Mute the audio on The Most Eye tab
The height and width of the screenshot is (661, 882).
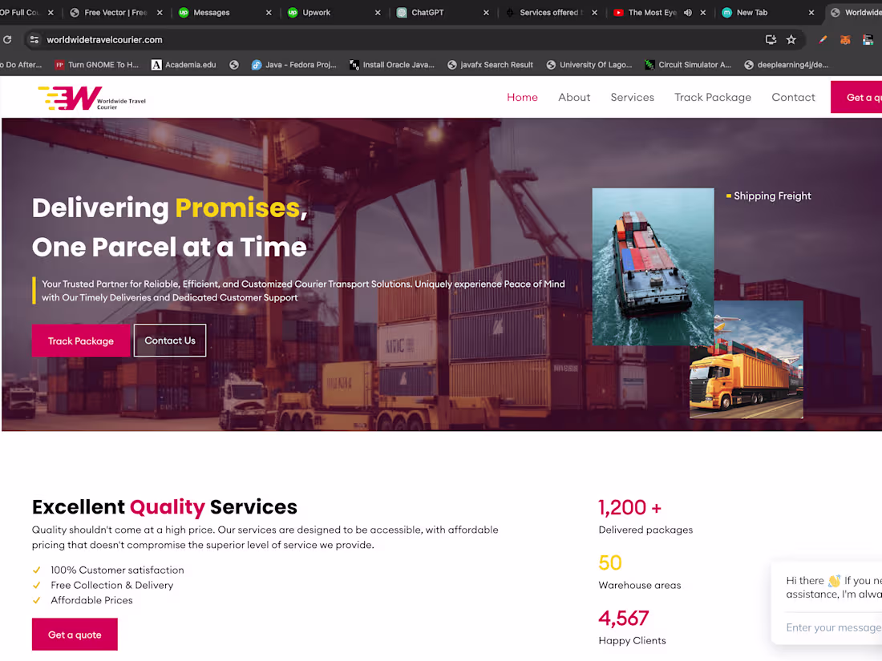(x=688, y=13)
